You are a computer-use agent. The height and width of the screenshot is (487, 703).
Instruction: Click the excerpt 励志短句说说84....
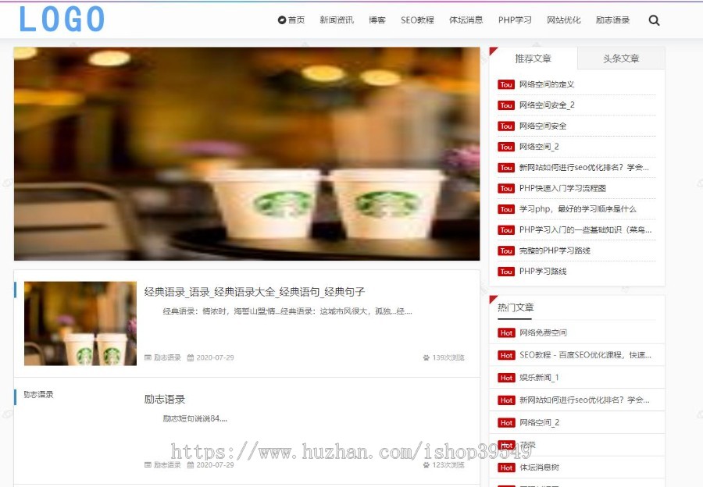point(194,419)
